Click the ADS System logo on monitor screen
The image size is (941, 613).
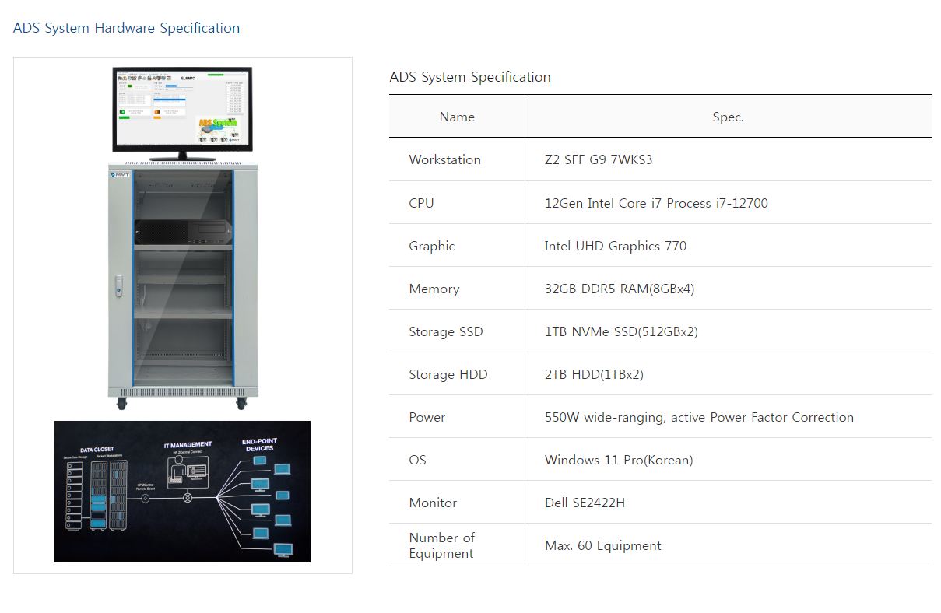pos(217,128)
